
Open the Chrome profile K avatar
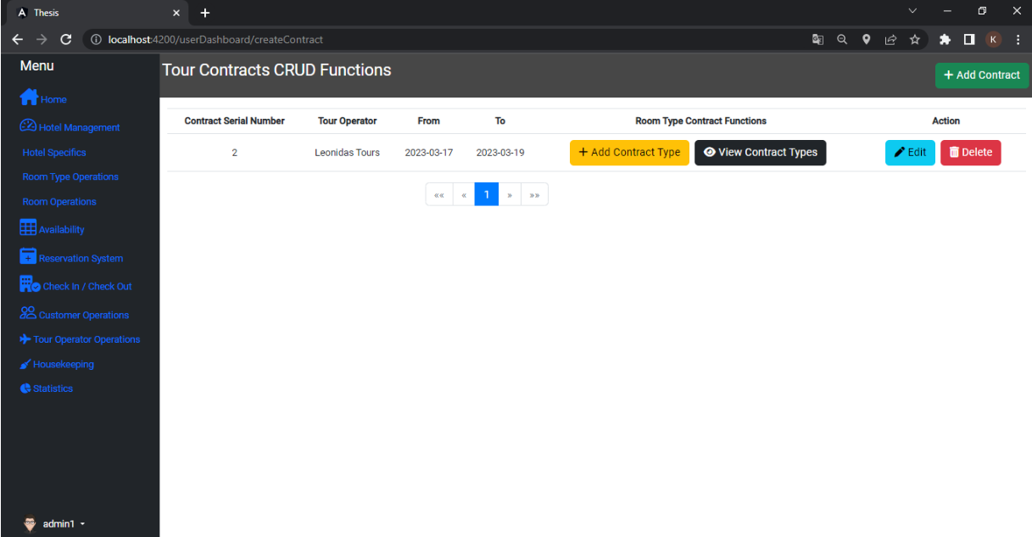point(993,39)
